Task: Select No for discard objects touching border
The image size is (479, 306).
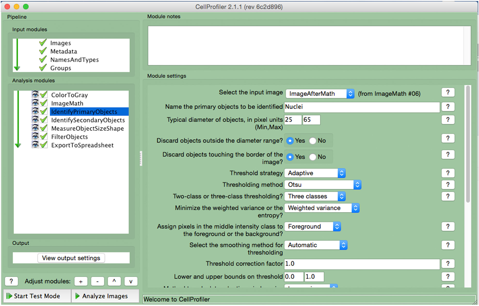Action: (313, 157)
